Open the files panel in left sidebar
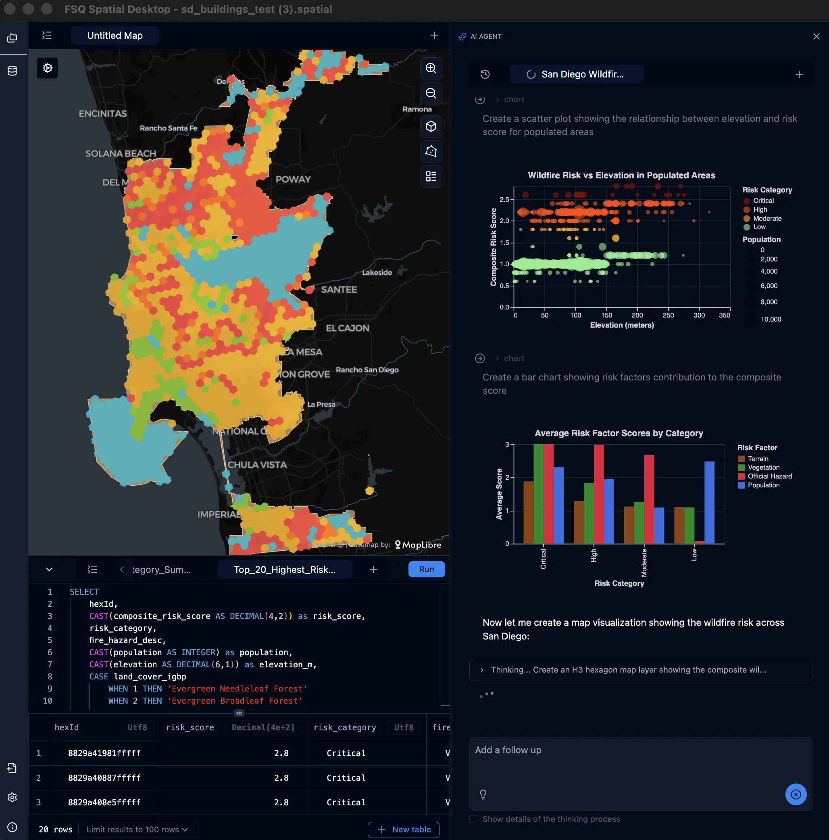The height and width of the screenshot is (840, 829). click(12, 38)
